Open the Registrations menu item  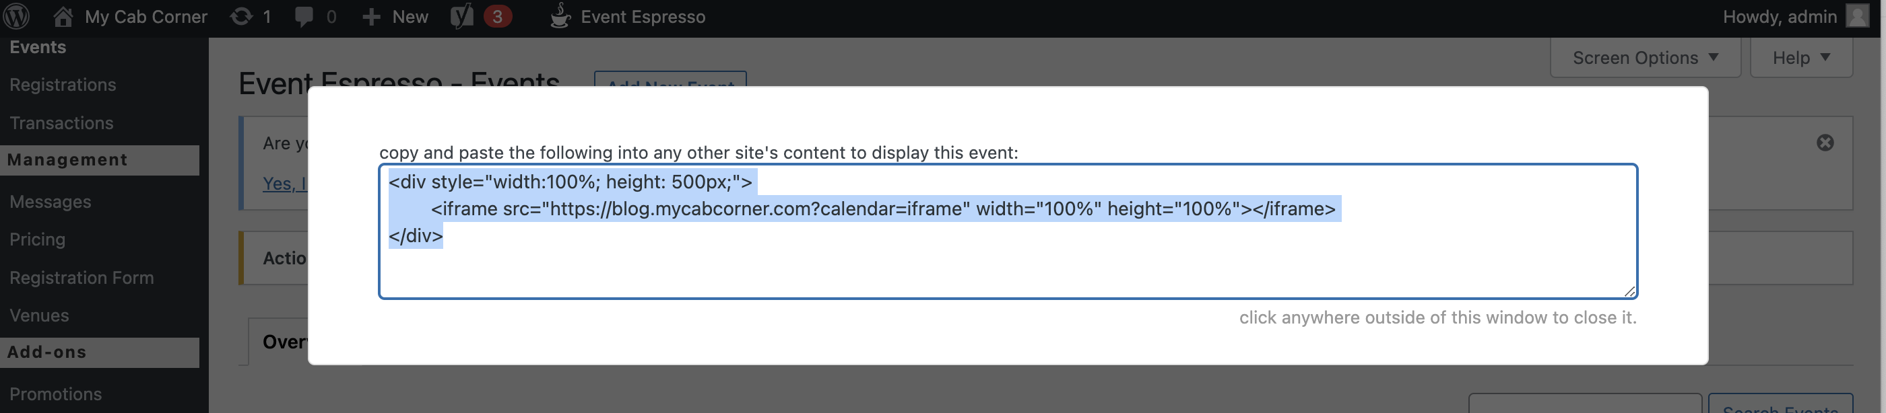click(x=63, y=85)
